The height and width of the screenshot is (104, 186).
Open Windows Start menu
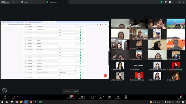(2, 102)
